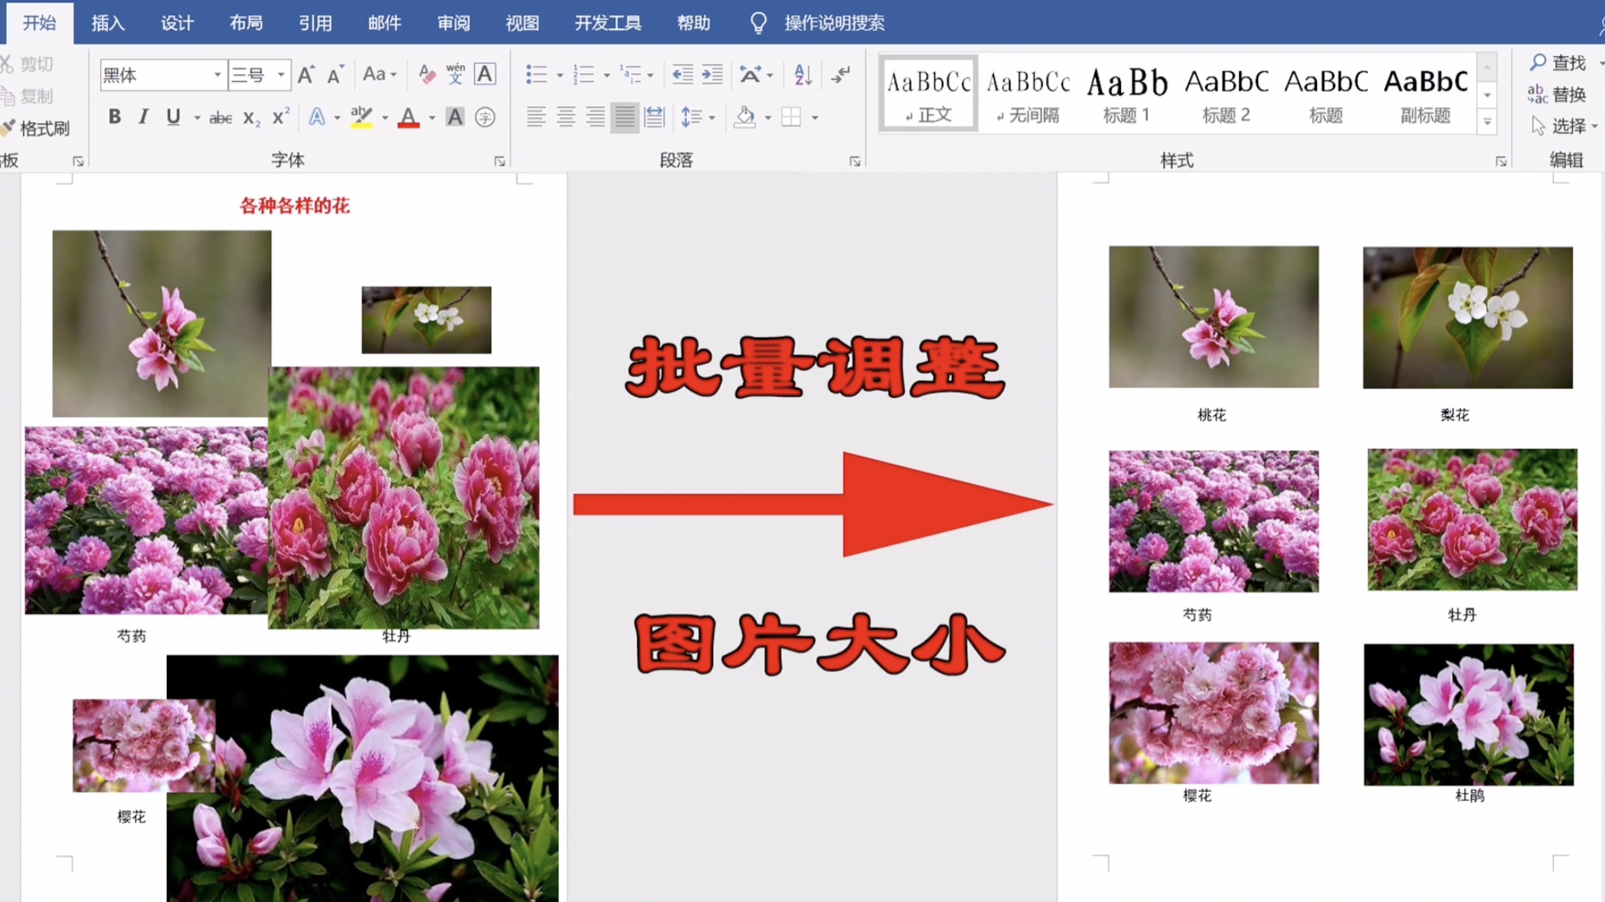Apply the 标题 1 heading style
The image size is (1605, 902).
point(1126,93)
